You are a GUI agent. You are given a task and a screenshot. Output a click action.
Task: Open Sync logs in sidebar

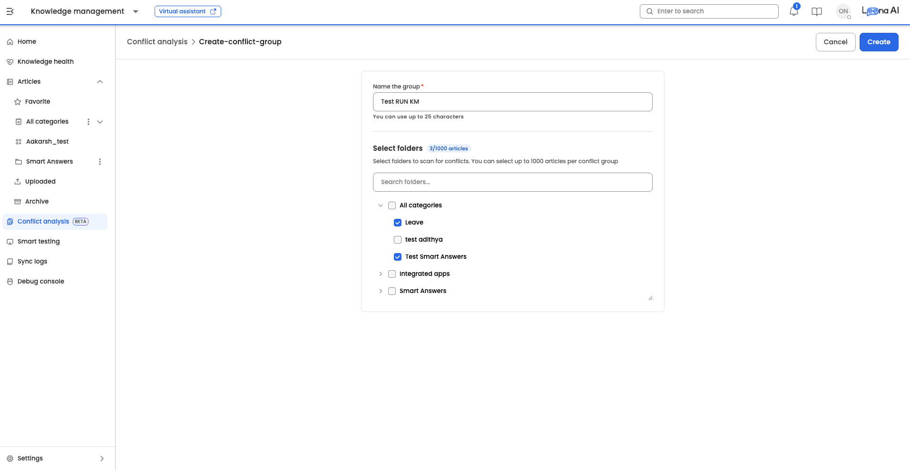tap(32, 262)
